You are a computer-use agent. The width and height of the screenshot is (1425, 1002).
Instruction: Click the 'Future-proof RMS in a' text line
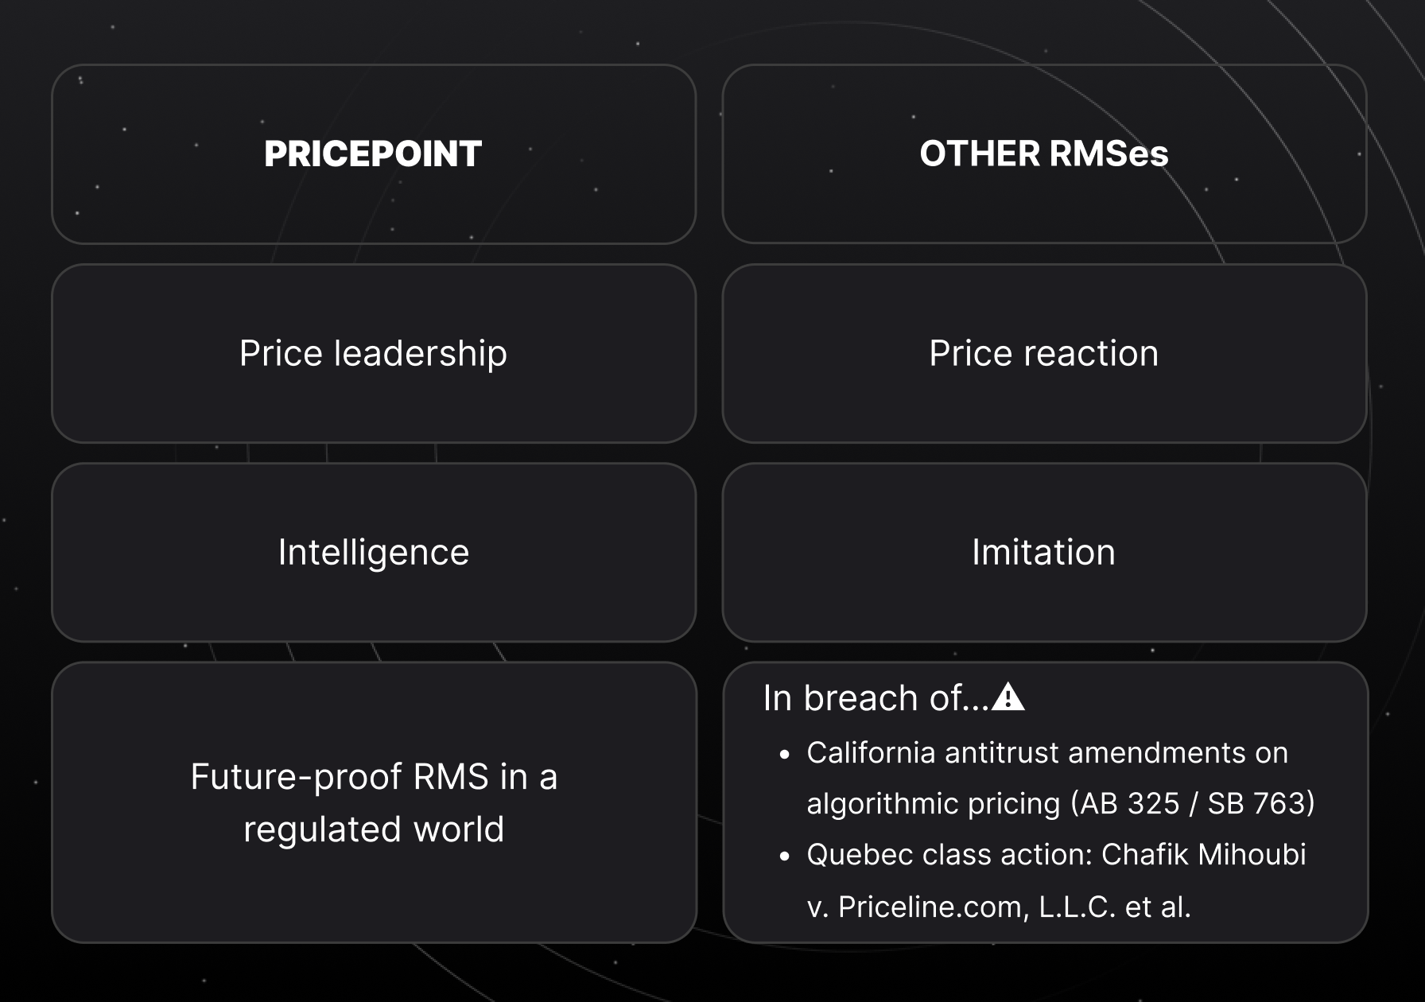click(374, 777)
